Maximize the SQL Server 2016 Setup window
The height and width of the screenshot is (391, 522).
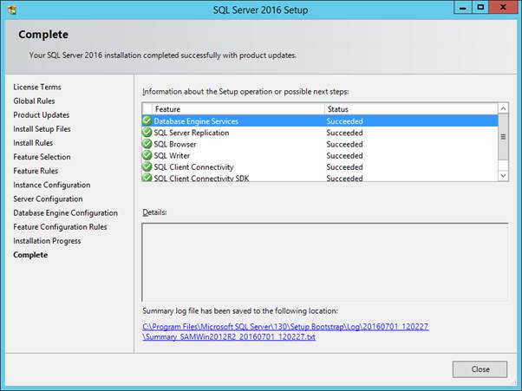pyautogui.click(x=480, y=7)
